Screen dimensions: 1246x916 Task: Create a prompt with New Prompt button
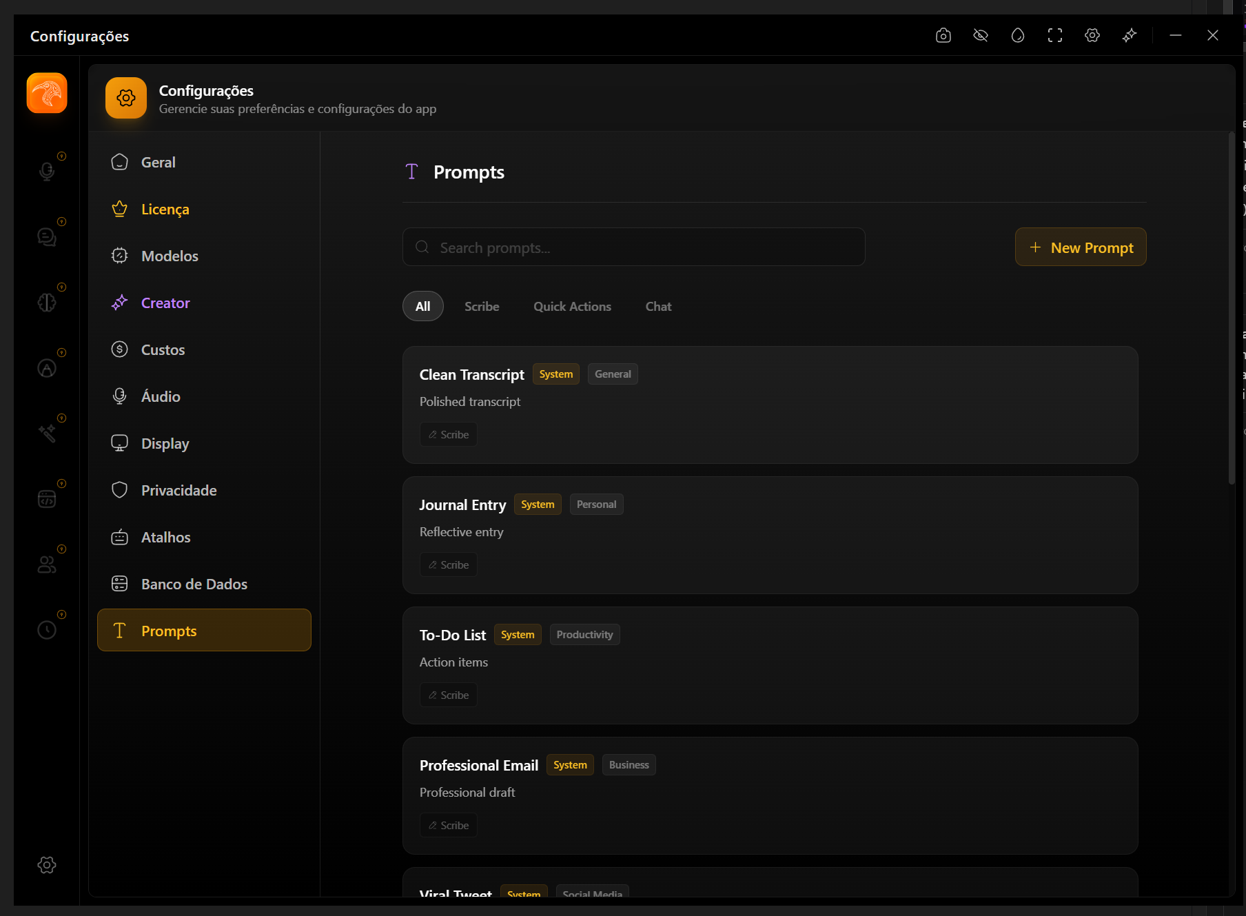(x=1081, y=247)
